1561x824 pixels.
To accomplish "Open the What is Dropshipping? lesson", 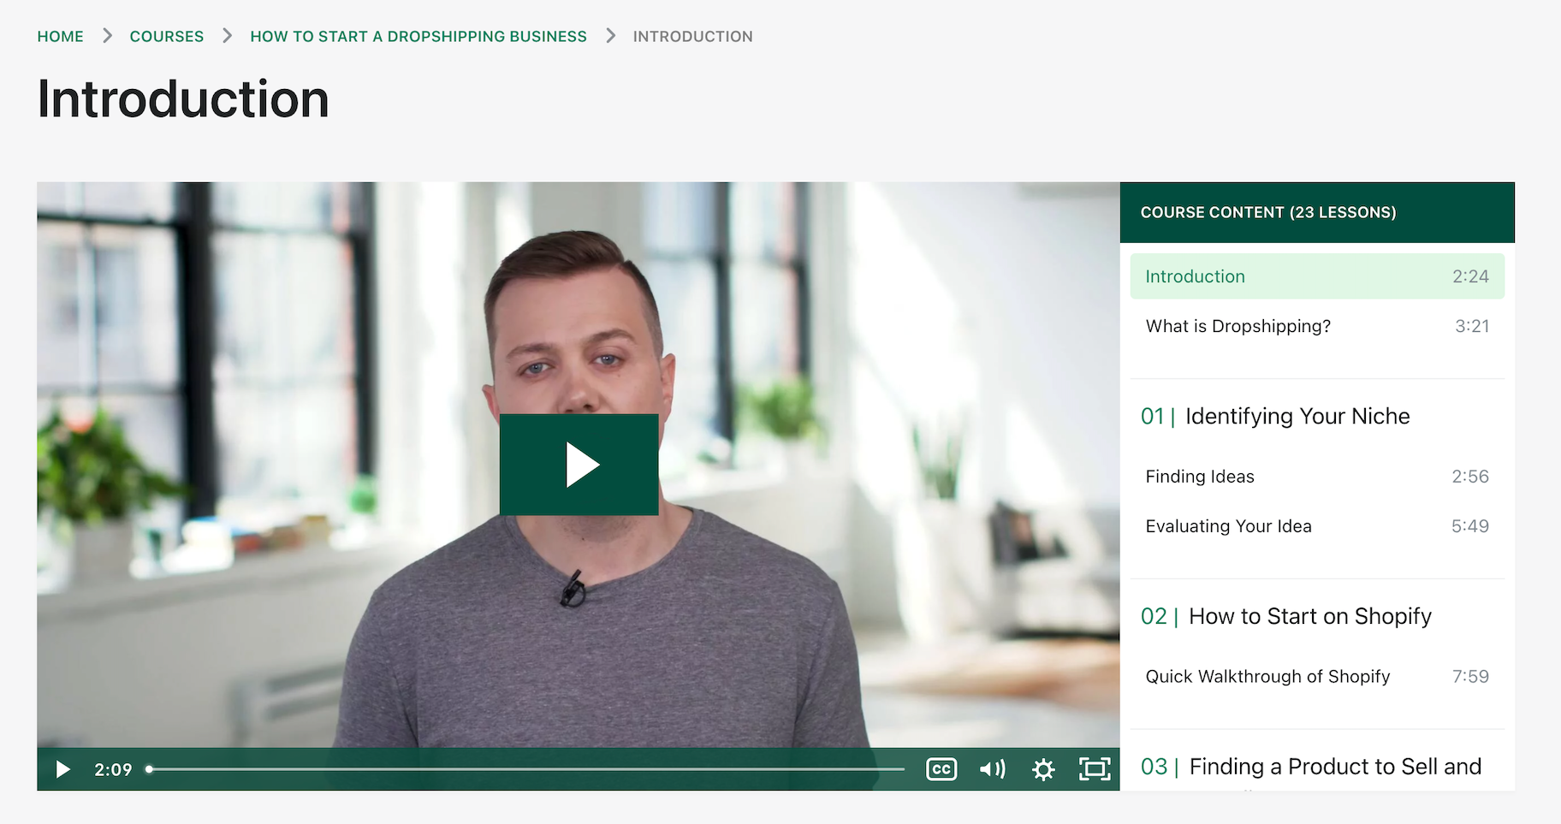I will (1317, 326).
